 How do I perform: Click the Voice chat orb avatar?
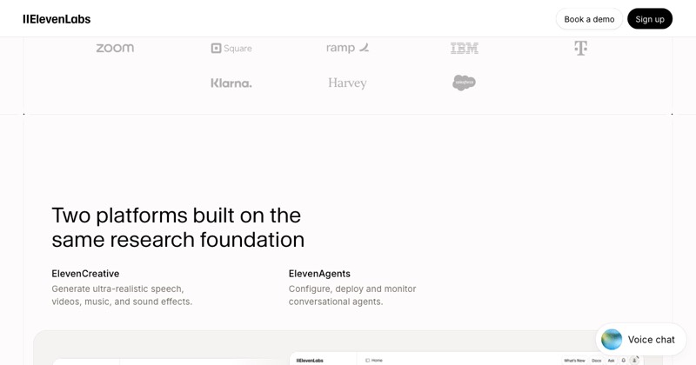coord(612,339)
